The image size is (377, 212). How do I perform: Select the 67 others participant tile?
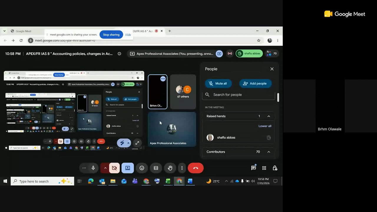(183, 92)
